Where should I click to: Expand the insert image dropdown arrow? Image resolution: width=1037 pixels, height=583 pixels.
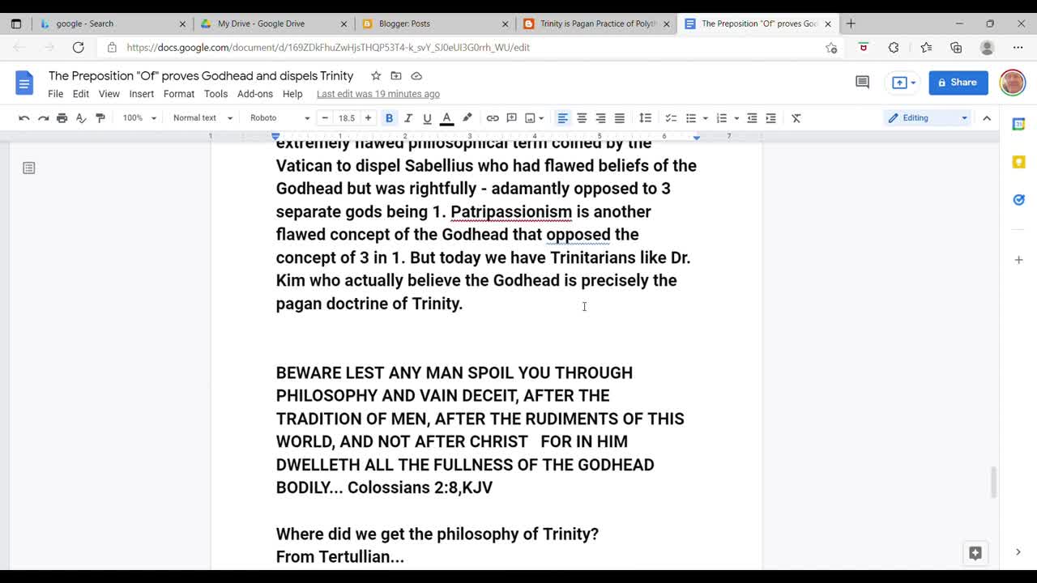(x=541, y=118)
